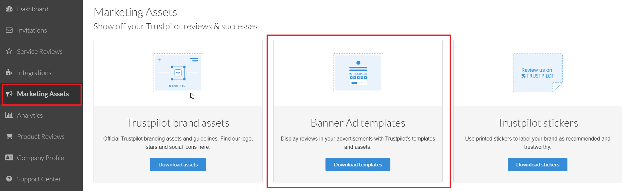Click Download templates button

pos(358,164)
